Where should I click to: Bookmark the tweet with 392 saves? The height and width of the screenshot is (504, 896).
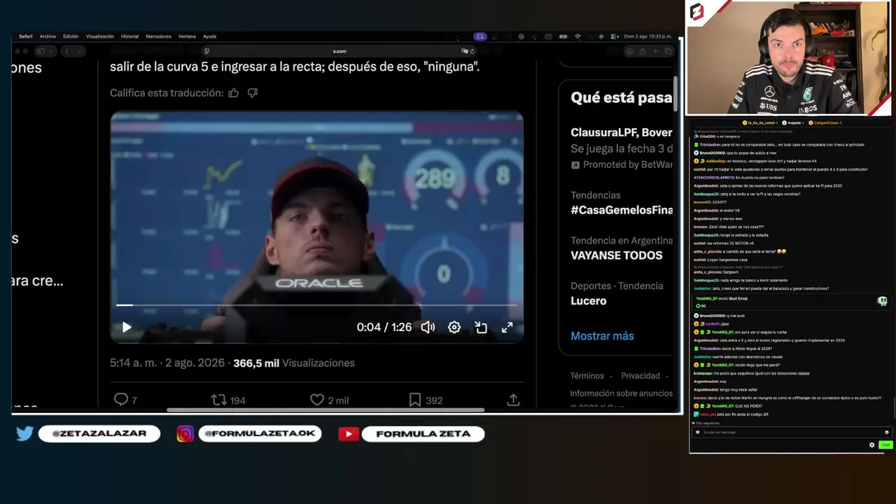(415, 400)
